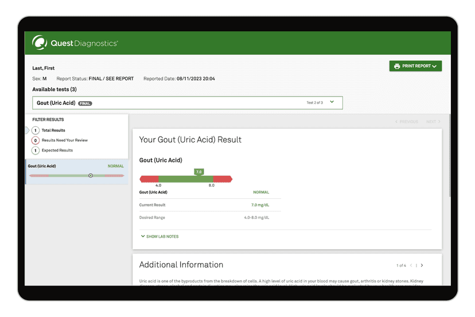Go to next Additional Information page arrow
Screen dimensions: 475x317
422,265
